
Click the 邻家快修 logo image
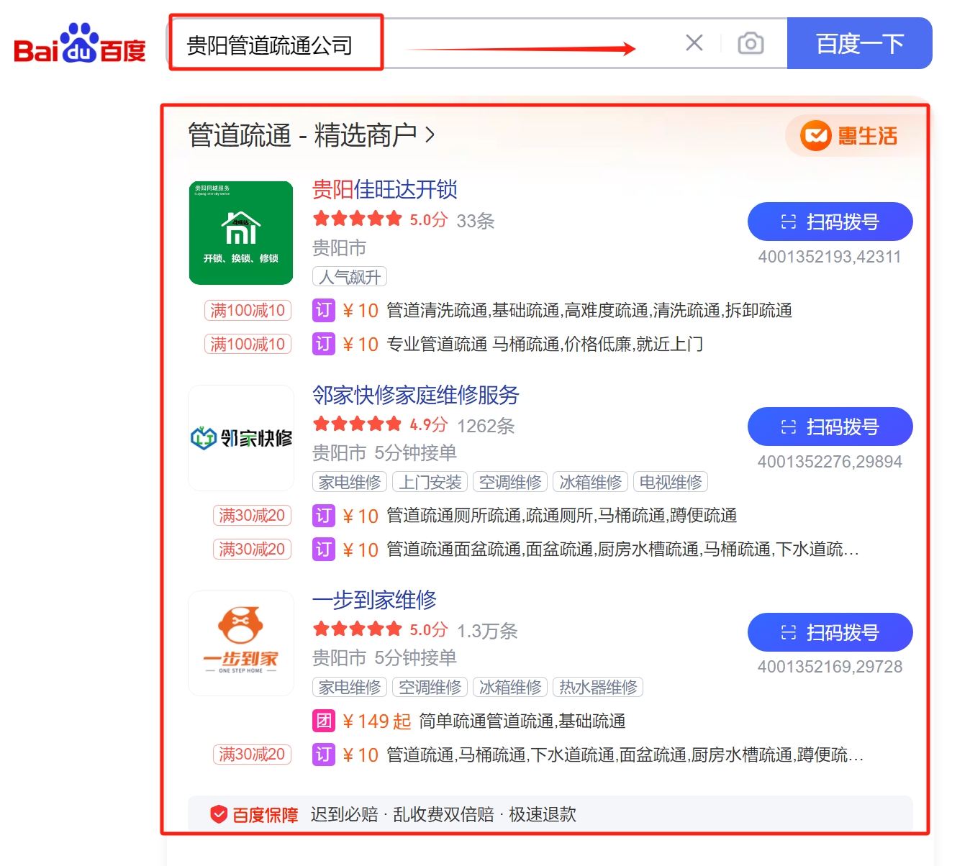pyautogui.click(x=241, y=437)
